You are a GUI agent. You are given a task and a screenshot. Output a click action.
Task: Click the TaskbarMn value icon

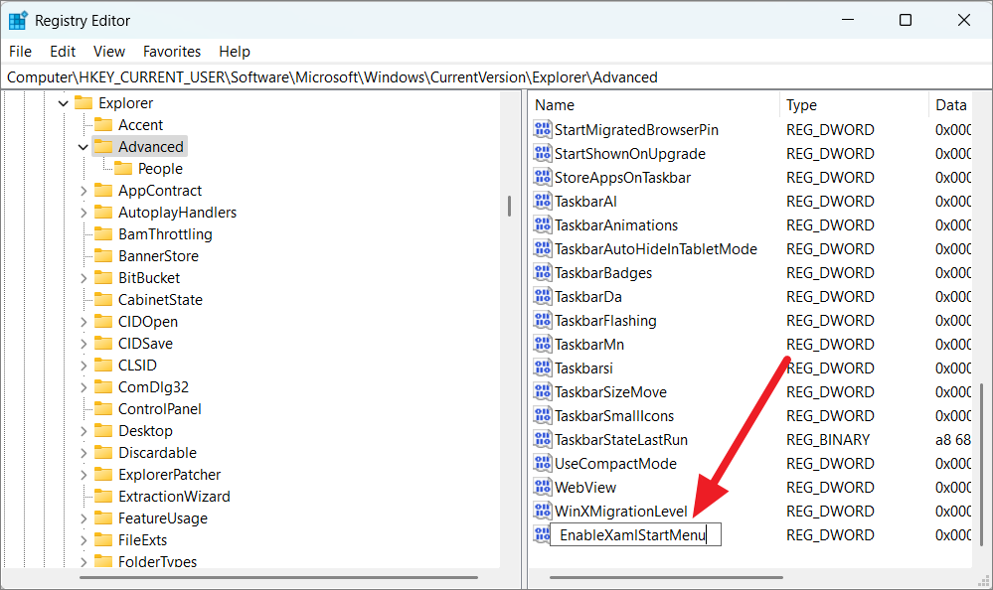(x=542, y=344)
